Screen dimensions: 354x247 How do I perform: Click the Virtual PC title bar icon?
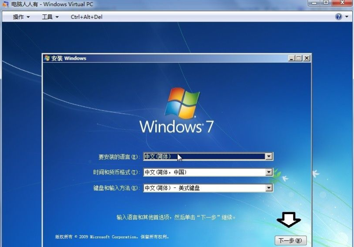5,4
